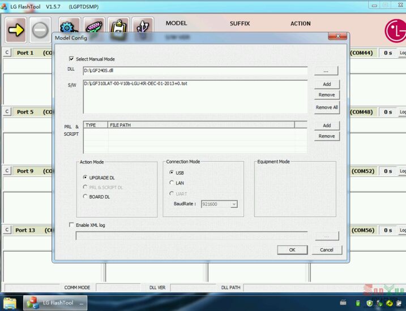Click Remove button for PRL & SCRIPT
The height and width of the screenshot is (311, 406).
[327, 136]
